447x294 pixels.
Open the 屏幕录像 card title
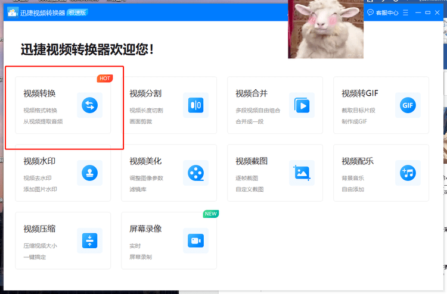(x=145, y=229)
